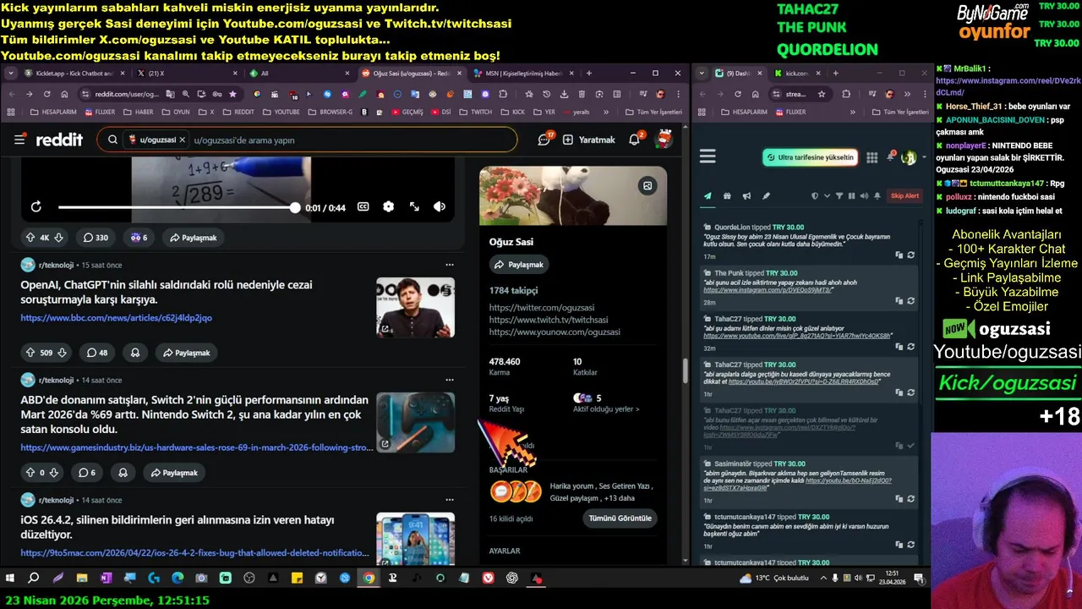Expand video to fullscreen
Viewport: 1082px width, 609px height.
click(414, 206)
